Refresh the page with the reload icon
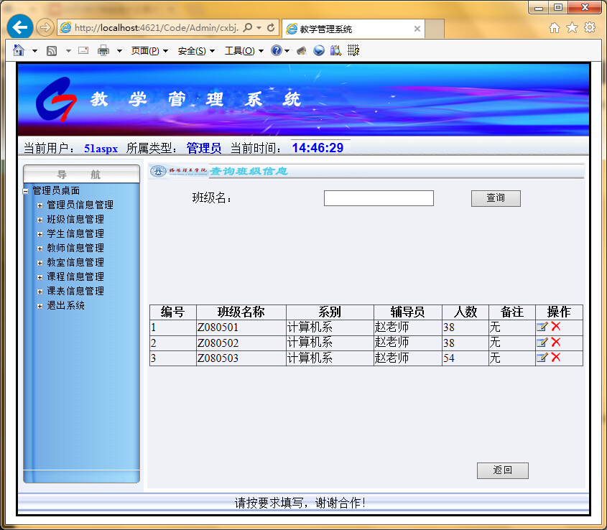This screenshot has height=530, width=607. 271,27
